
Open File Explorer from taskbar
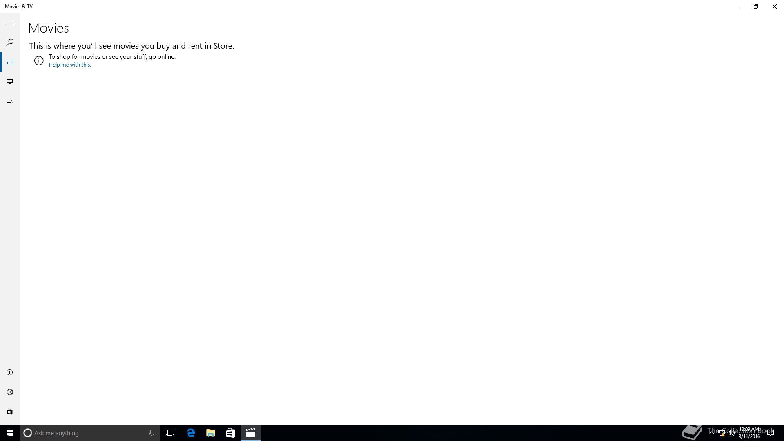[x=211, y=433]
